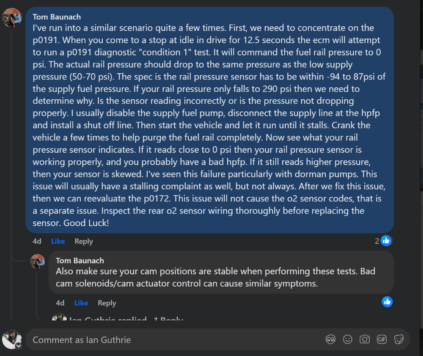The width and height of the screenshot is (423, 356).
Task: Open the comment identity switcher arrow
Action: [18, 346]
